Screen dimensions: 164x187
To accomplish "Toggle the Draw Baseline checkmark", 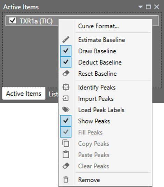I will click(66, 51).
